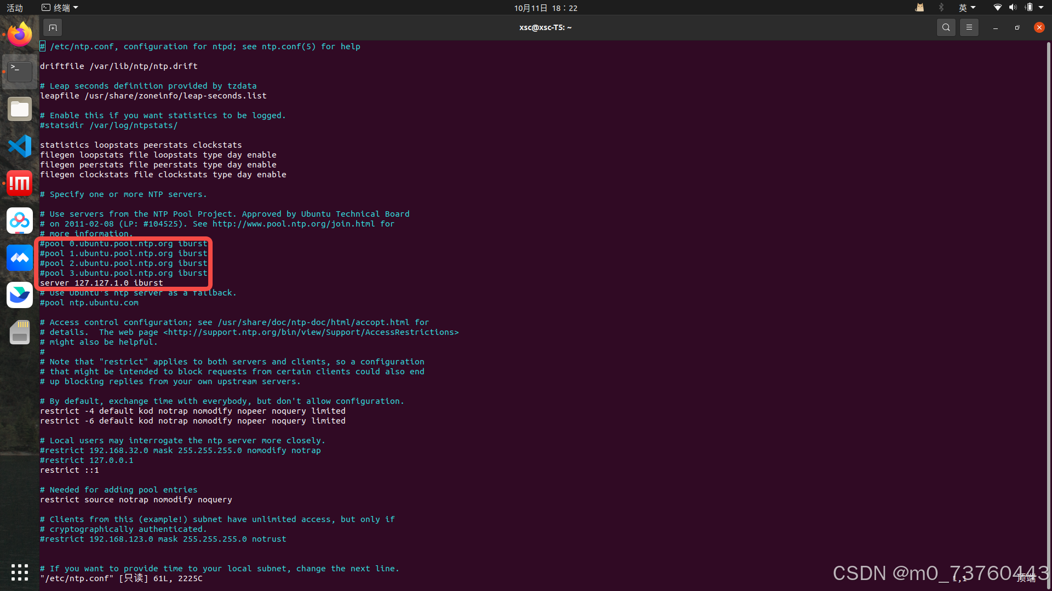Open Baidu Netdisk dock icon
The width and height of the screenshot is (1052, 591).
(x=20, y=221)
